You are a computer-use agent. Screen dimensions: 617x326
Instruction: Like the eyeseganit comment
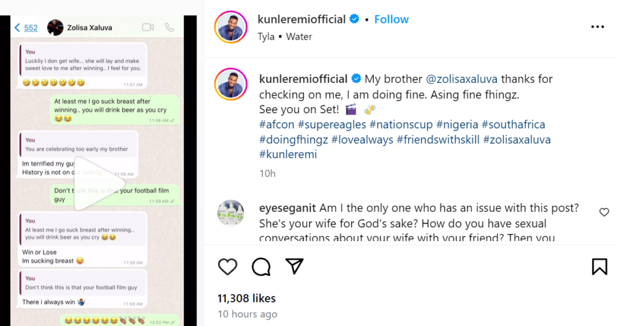pyautogui.click(x=604, y=212)
